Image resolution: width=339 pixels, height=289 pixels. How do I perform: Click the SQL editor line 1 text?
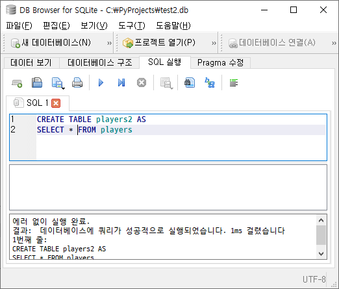pyautogui.click(x=92, y=119)
